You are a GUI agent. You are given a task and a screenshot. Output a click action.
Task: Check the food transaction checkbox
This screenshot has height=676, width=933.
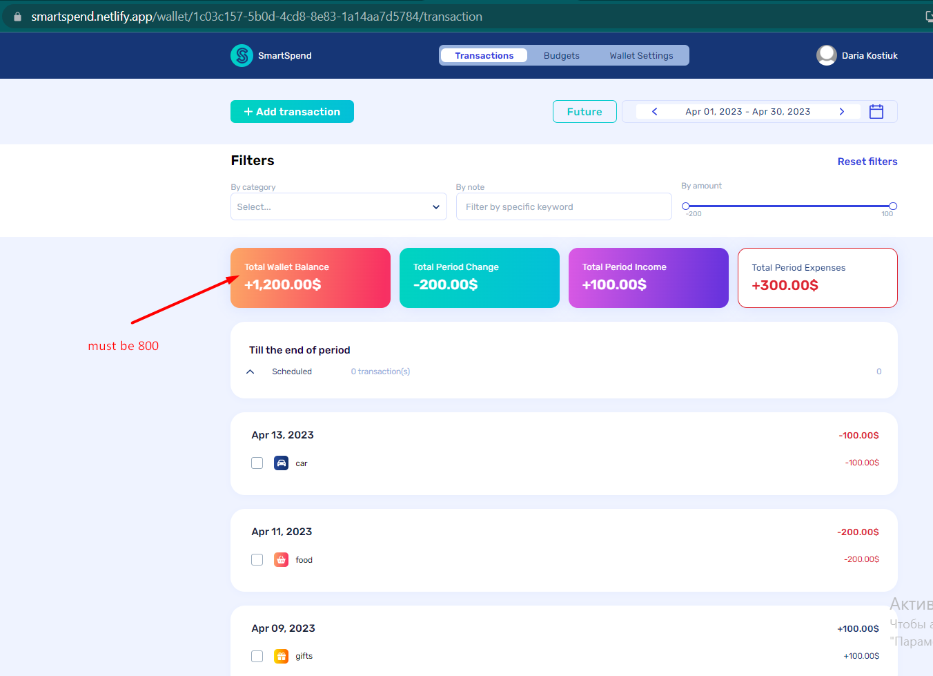257,559
